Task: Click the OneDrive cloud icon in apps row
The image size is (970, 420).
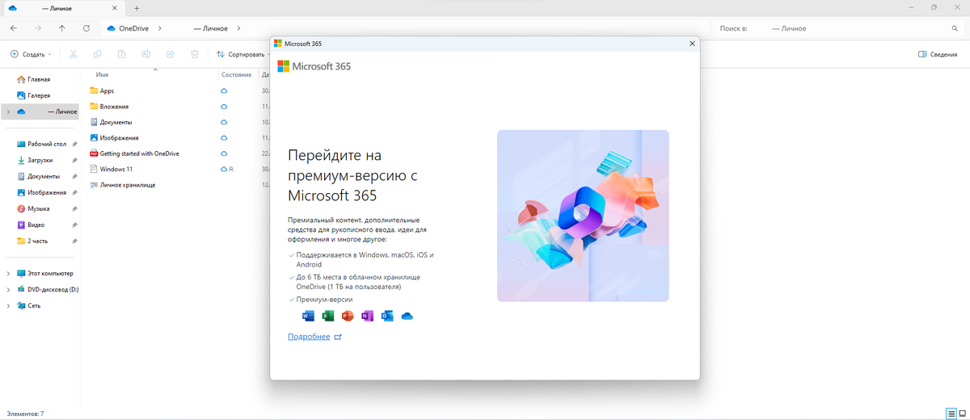Action: pyautogui.click(x=407, y=316)
